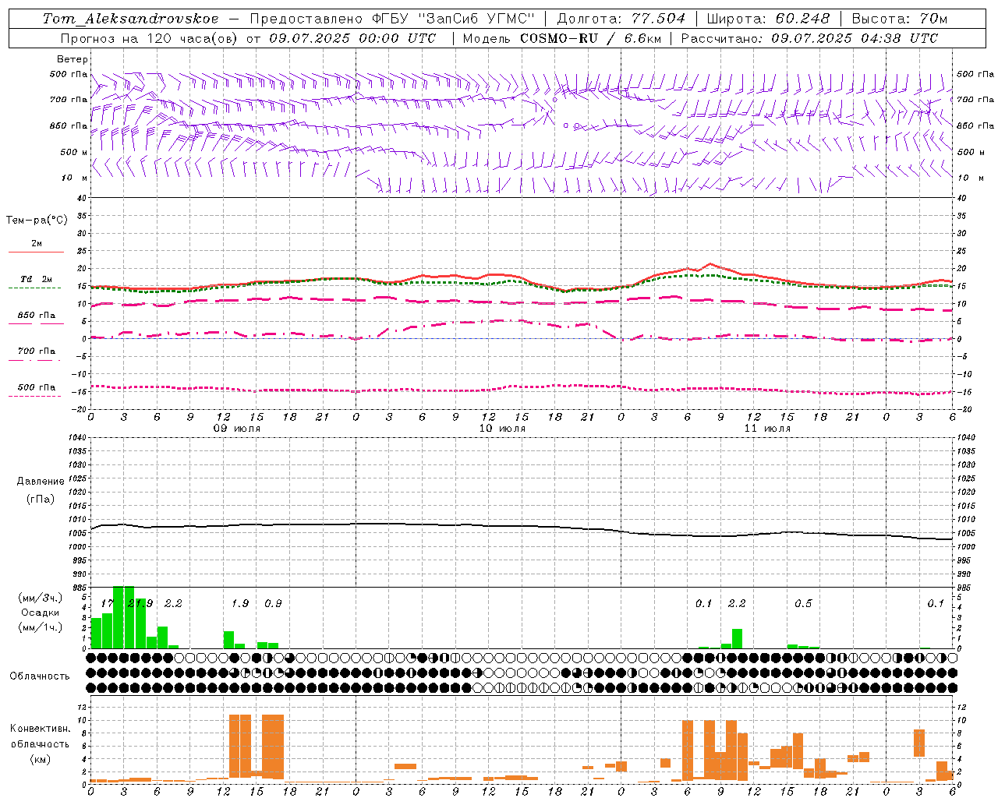Screen dimensions: 998x798
Task: Click the red 2м temperature legend line
Action: (36, 252)
